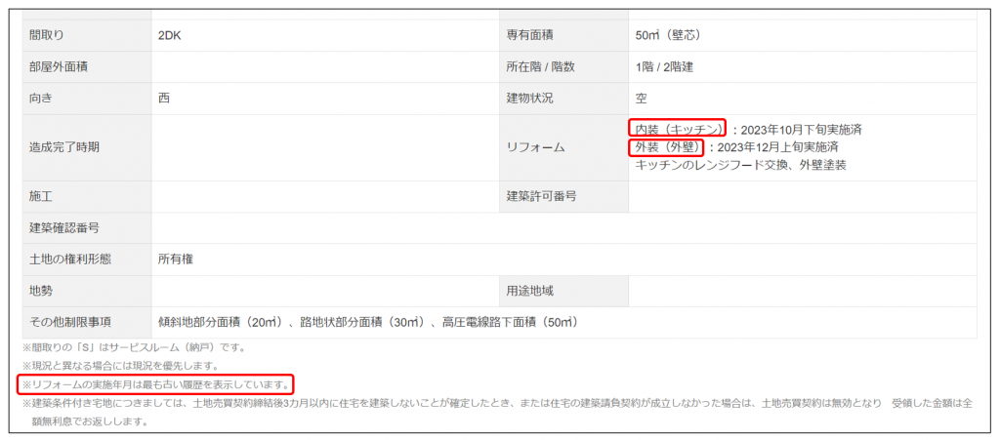Select the キッチンのレンジフード交換 description line
Viewport: 1000px width, 440px height.
coord(740,165)
